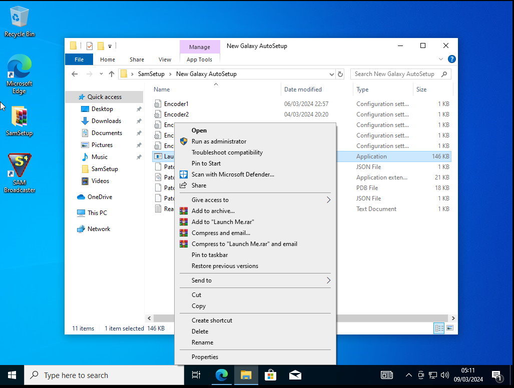Screen dimensions: 514x388
Task: Expand the ribbon with chevron arrow
Action: click(x=441, y=59)
